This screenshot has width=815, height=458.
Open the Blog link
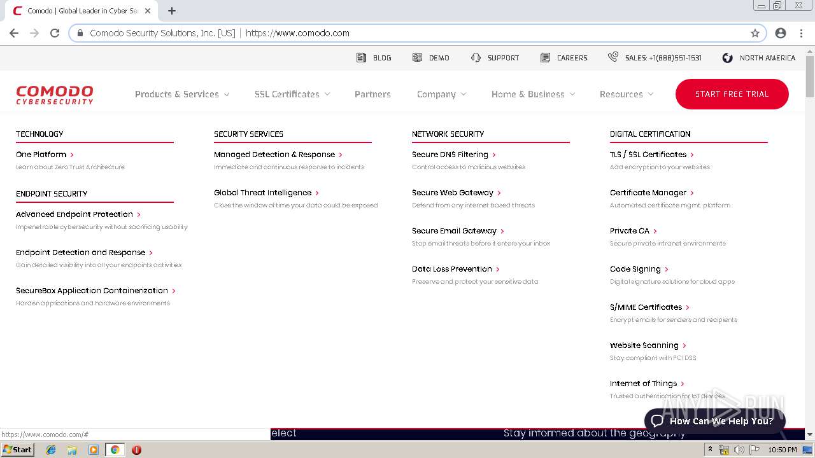[382, 58]
